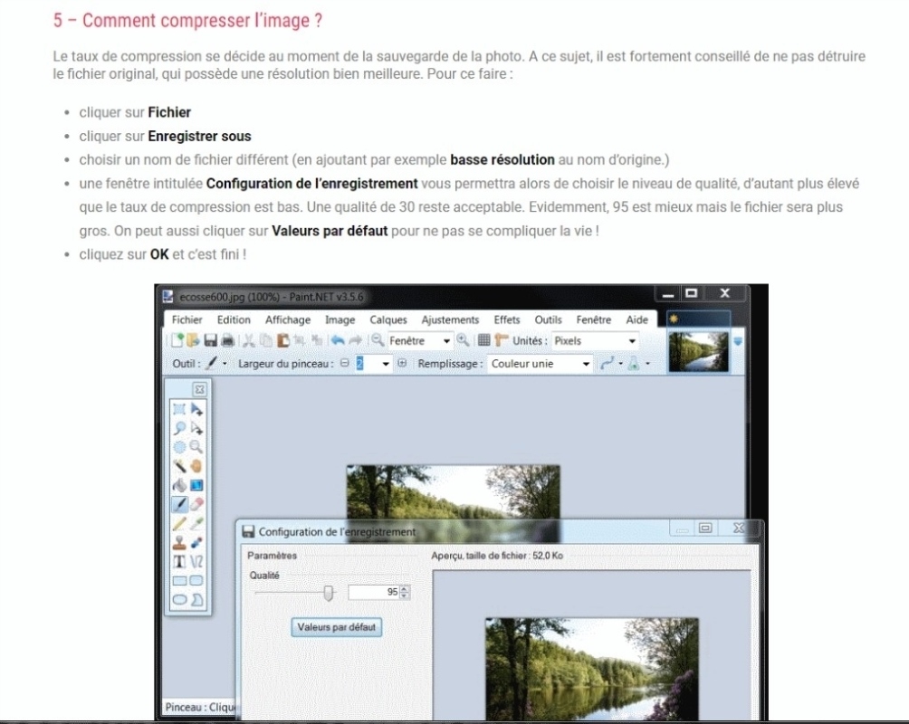Open the Ajustements menu
909x724 pixels.
tap(450, 319)
